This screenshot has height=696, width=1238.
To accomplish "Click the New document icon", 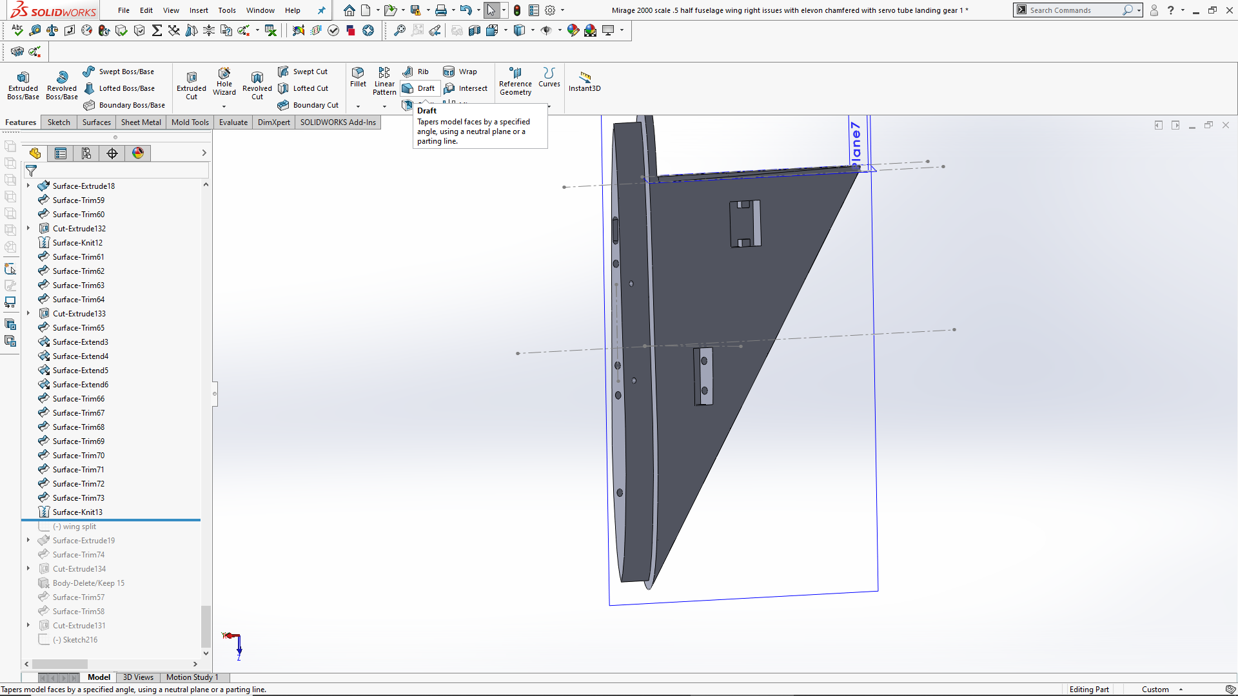I will (366, 10).
